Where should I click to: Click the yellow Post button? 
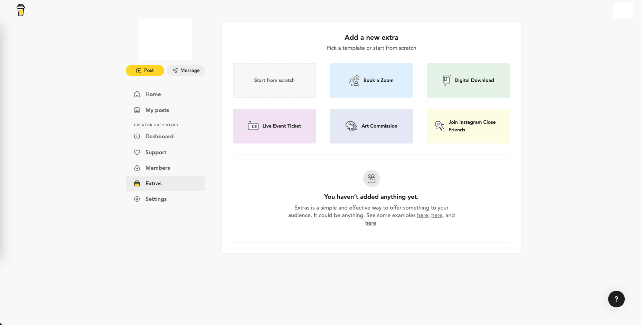click(145, 71)
